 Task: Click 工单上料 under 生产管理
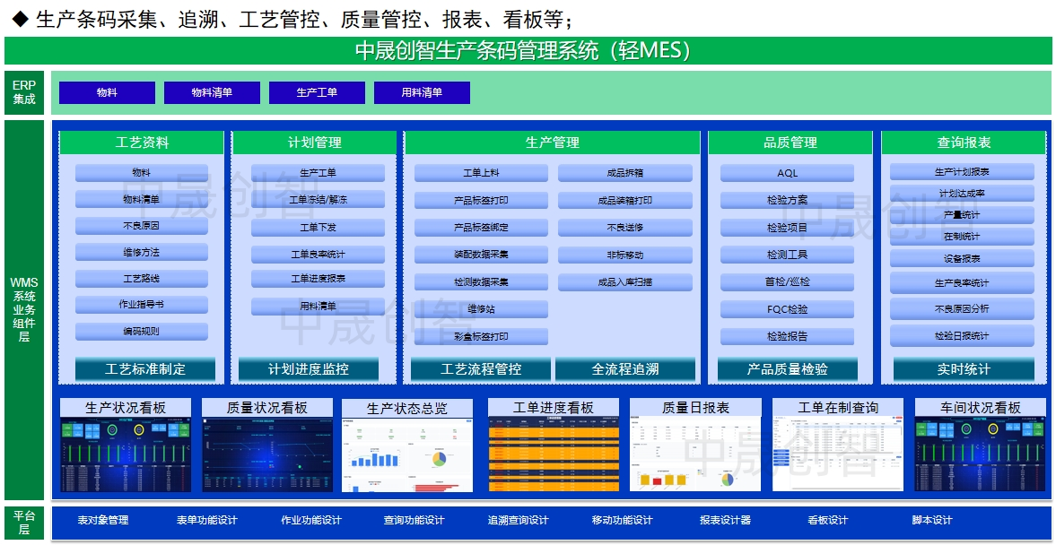pos(481,173)
